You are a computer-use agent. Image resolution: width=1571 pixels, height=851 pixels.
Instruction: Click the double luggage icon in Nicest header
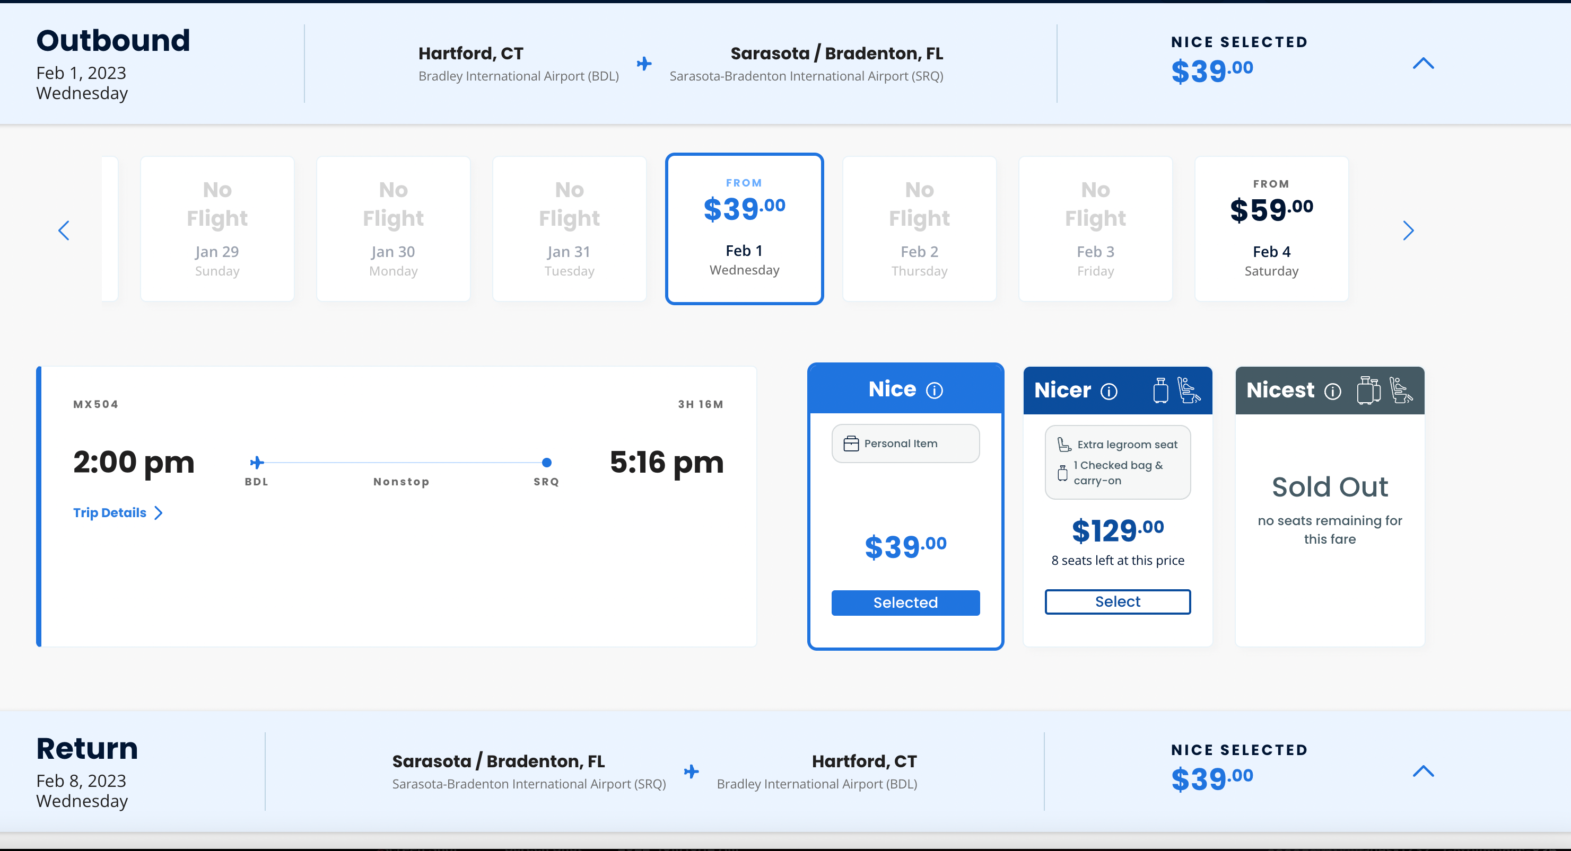[1368, 391]
